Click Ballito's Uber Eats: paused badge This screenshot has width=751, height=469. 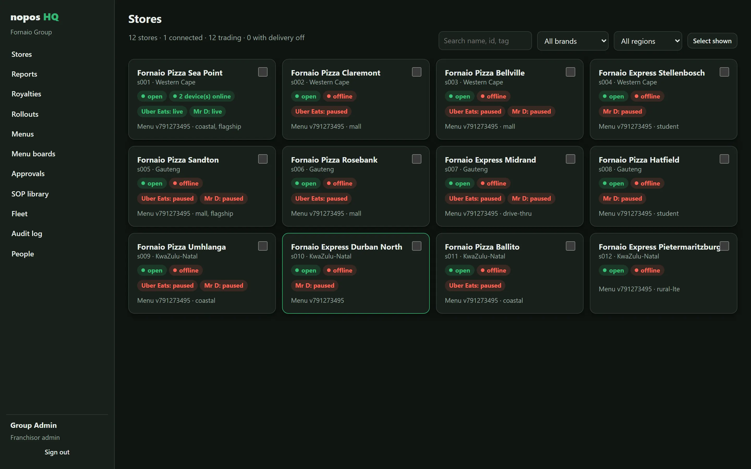click(x=475, y=286)
